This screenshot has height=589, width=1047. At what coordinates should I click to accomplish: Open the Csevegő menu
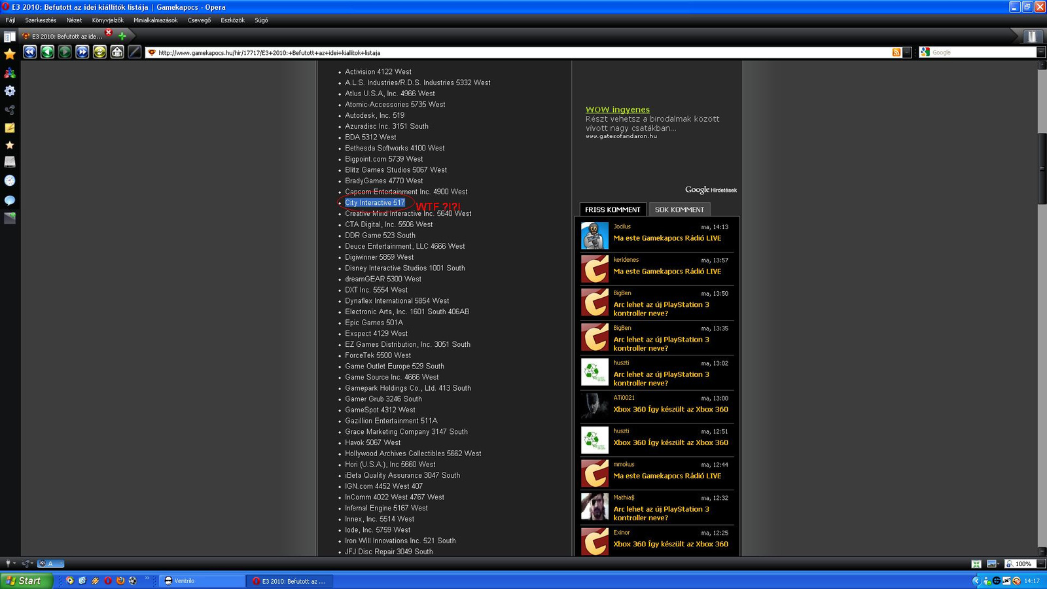pos(199,20)
